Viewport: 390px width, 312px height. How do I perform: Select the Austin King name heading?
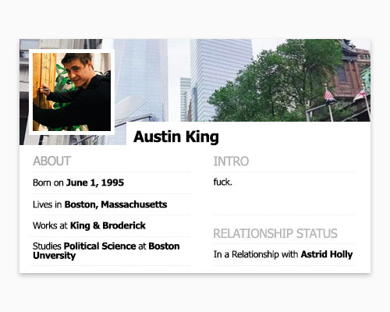pos(176,136)
